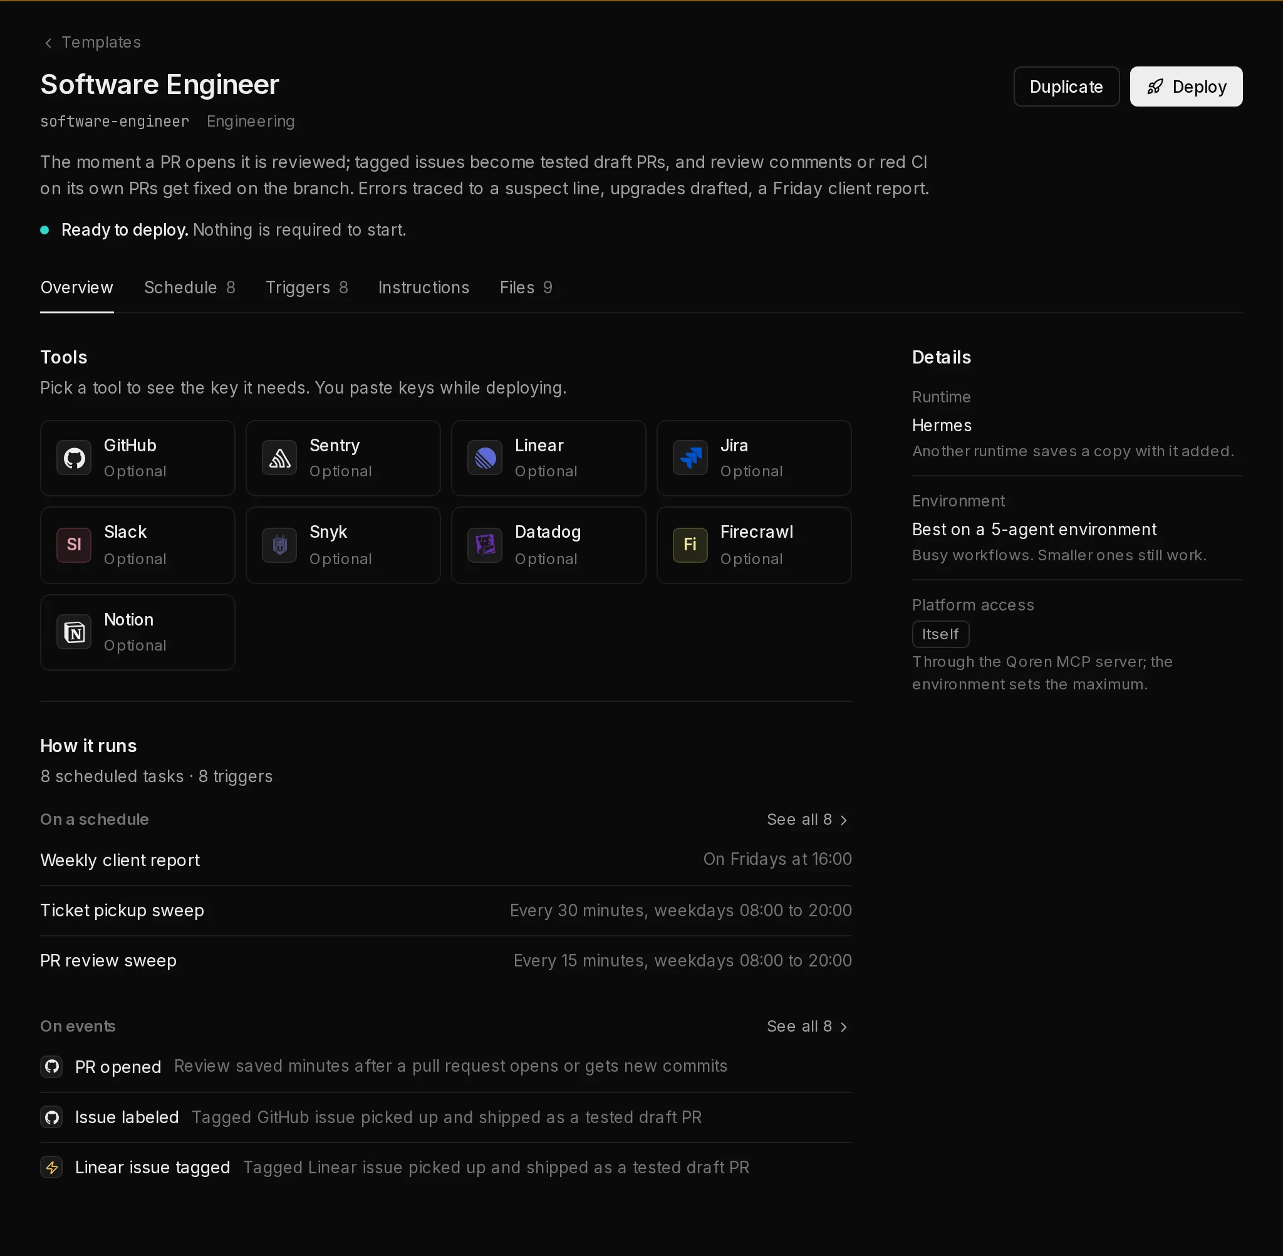1283x1256 pixels.
Task: Click the Engineering category label
Action: (x=251, y=122)
